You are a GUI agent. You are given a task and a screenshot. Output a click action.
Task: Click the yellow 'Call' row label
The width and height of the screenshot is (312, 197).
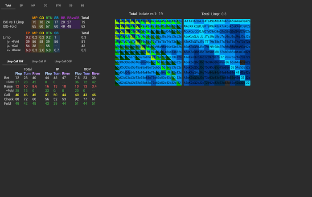coord(7,95)
